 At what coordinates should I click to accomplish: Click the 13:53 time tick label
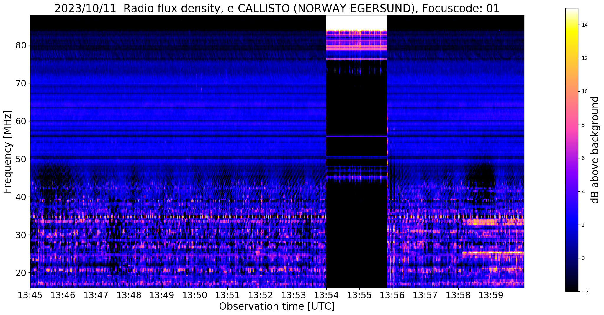[x=294, y=295]
